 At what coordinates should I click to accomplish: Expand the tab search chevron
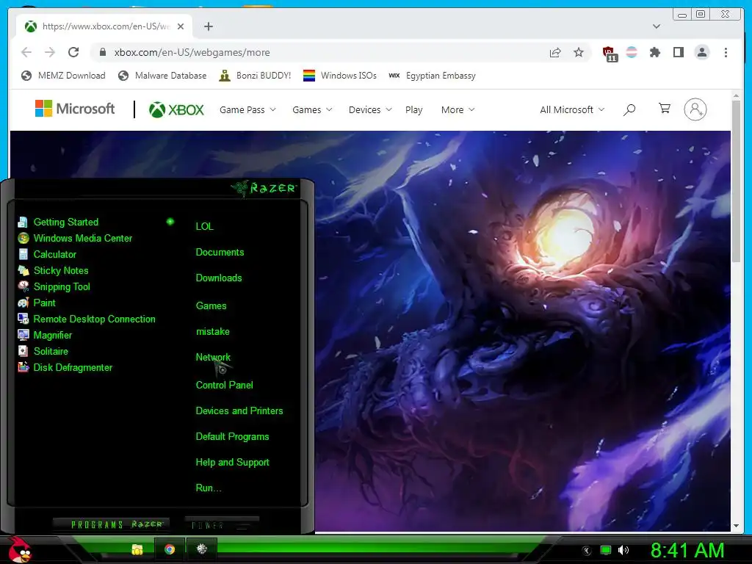pyautogui.click(x=657, y=26)
